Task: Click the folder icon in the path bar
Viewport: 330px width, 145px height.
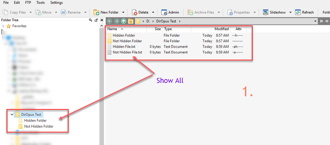Action: click(x=138, y=21)
